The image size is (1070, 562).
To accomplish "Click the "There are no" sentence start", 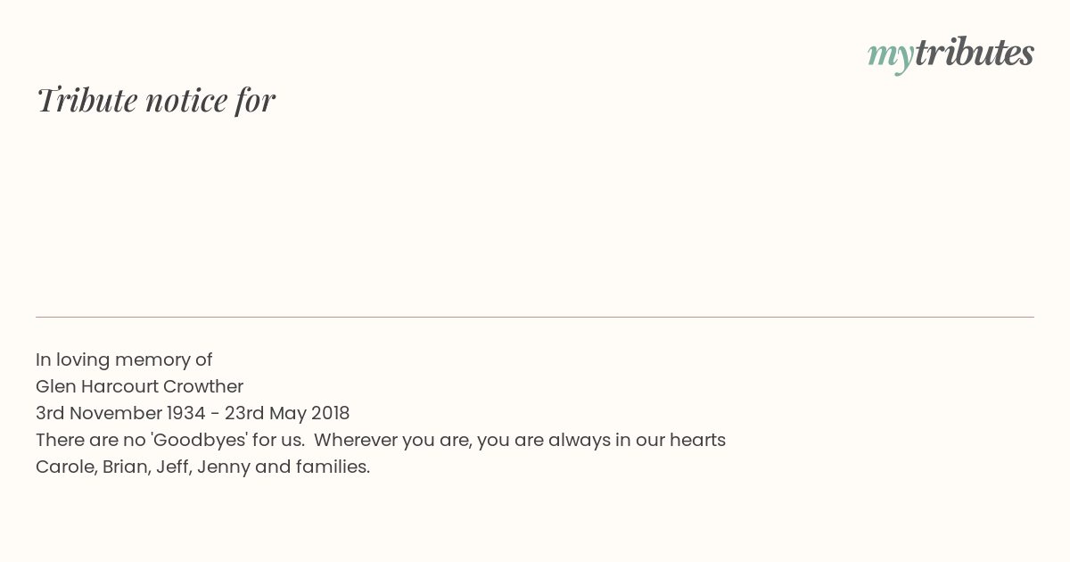I will [89, 440].
